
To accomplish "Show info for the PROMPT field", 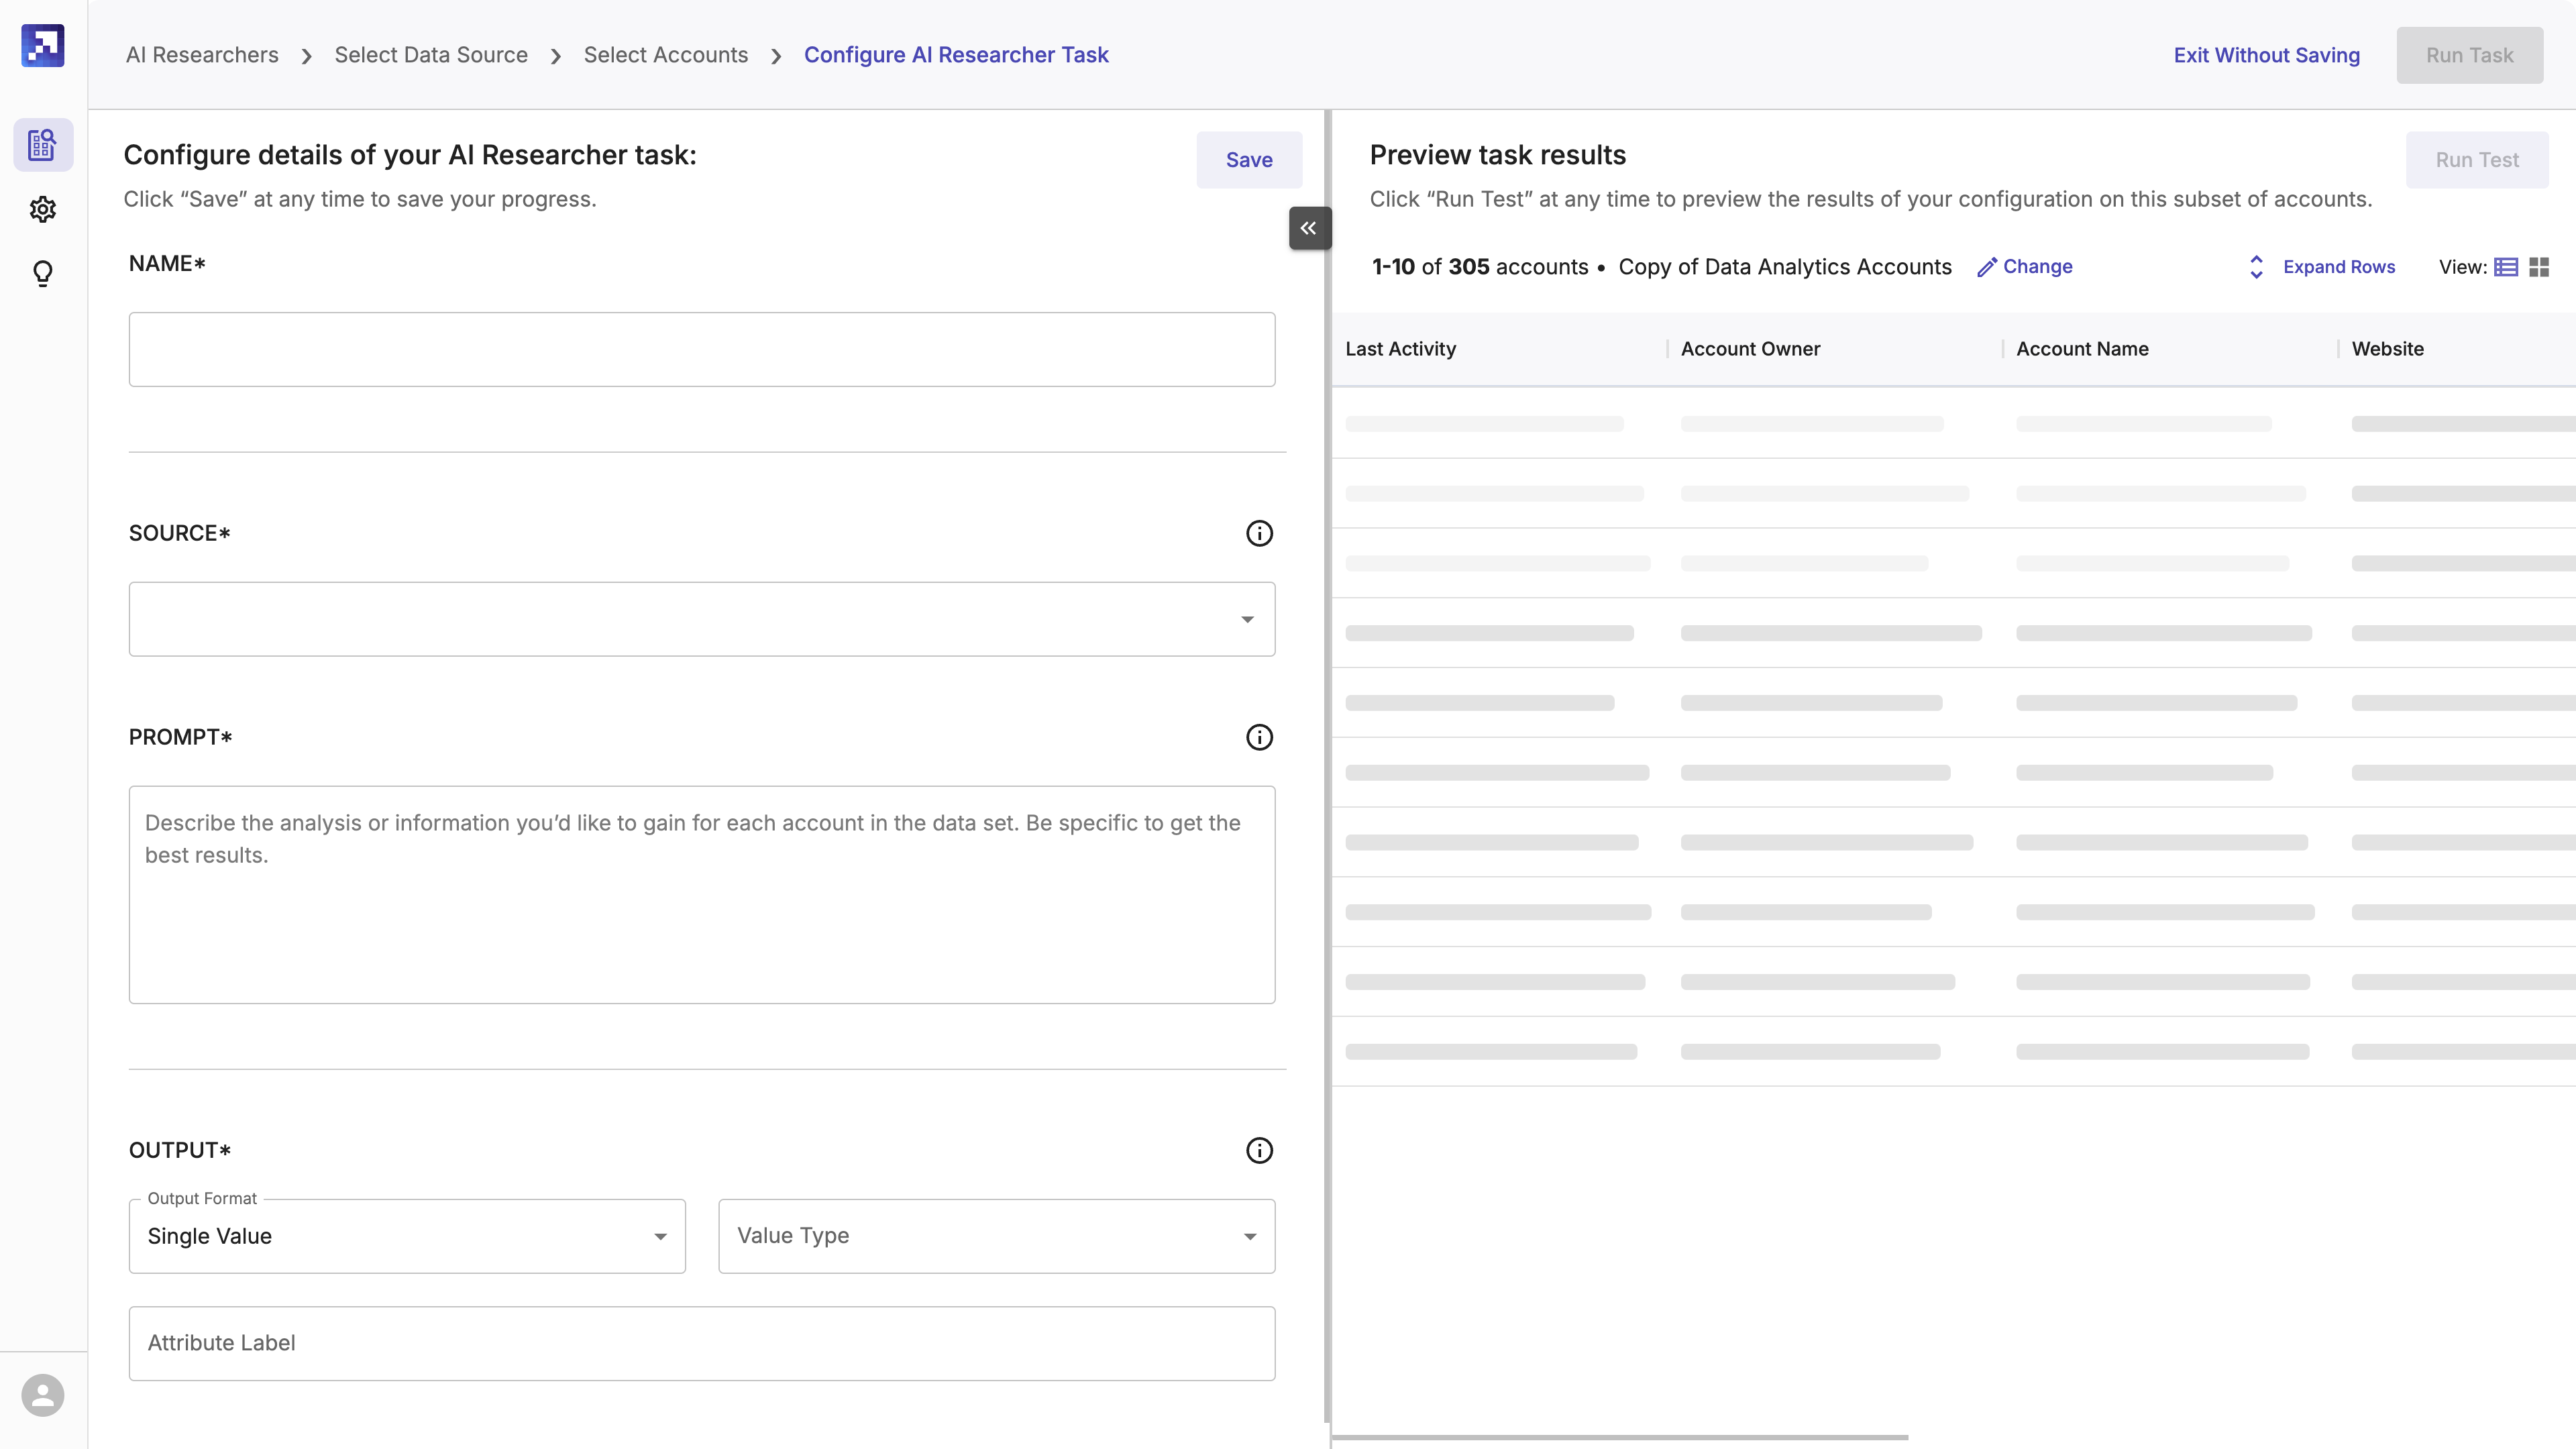I will tap(1259, 737).
